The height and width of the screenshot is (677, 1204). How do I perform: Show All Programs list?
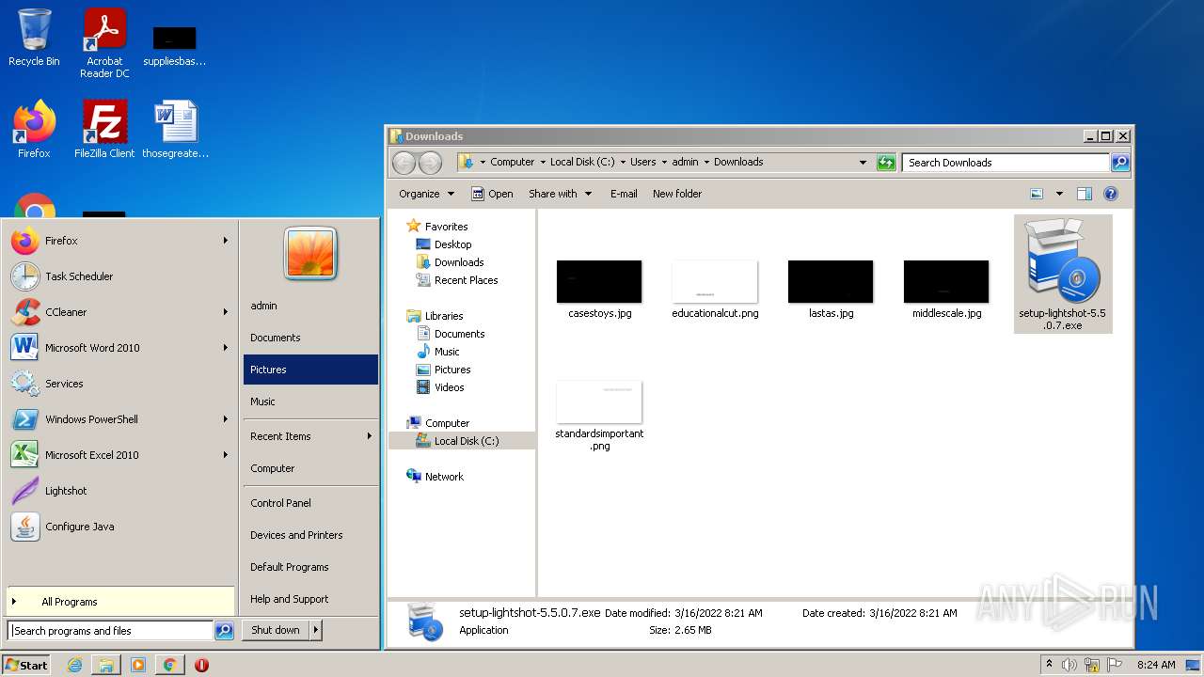(120, 602)
